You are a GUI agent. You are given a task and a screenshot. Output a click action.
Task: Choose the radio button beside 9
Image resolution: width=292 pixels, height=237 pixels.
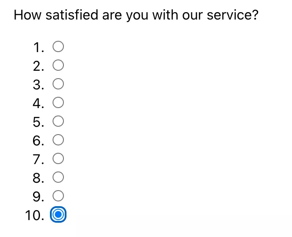click(x=58, y=196)
